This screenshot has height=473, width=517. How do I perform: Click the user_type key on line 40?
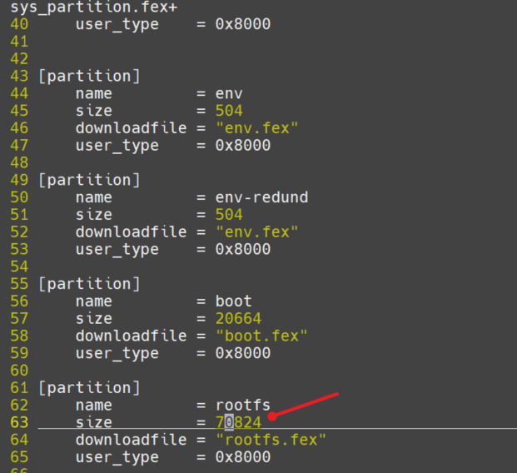pos(117,25)
